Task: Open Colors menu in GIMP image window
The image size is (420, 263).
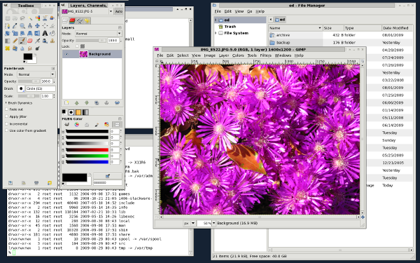Action: tap(238, 55)
